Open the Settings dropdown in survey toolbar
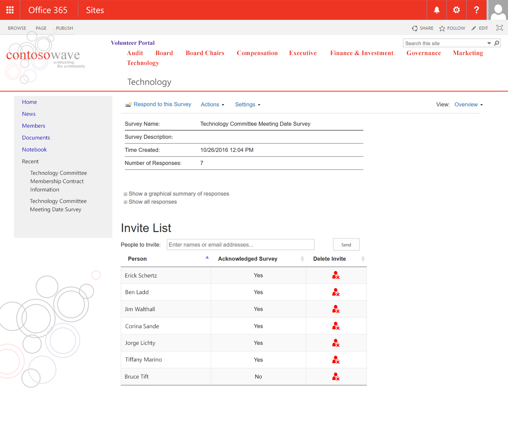 click(247, 105)
